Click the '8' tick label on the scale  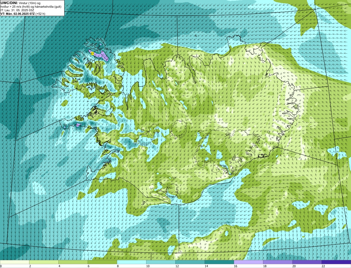(118, 266)
